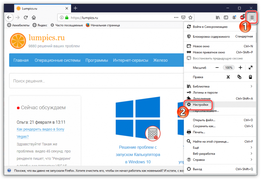Open Операционные системы site section
261x179 pixels.
click(57, 60)
